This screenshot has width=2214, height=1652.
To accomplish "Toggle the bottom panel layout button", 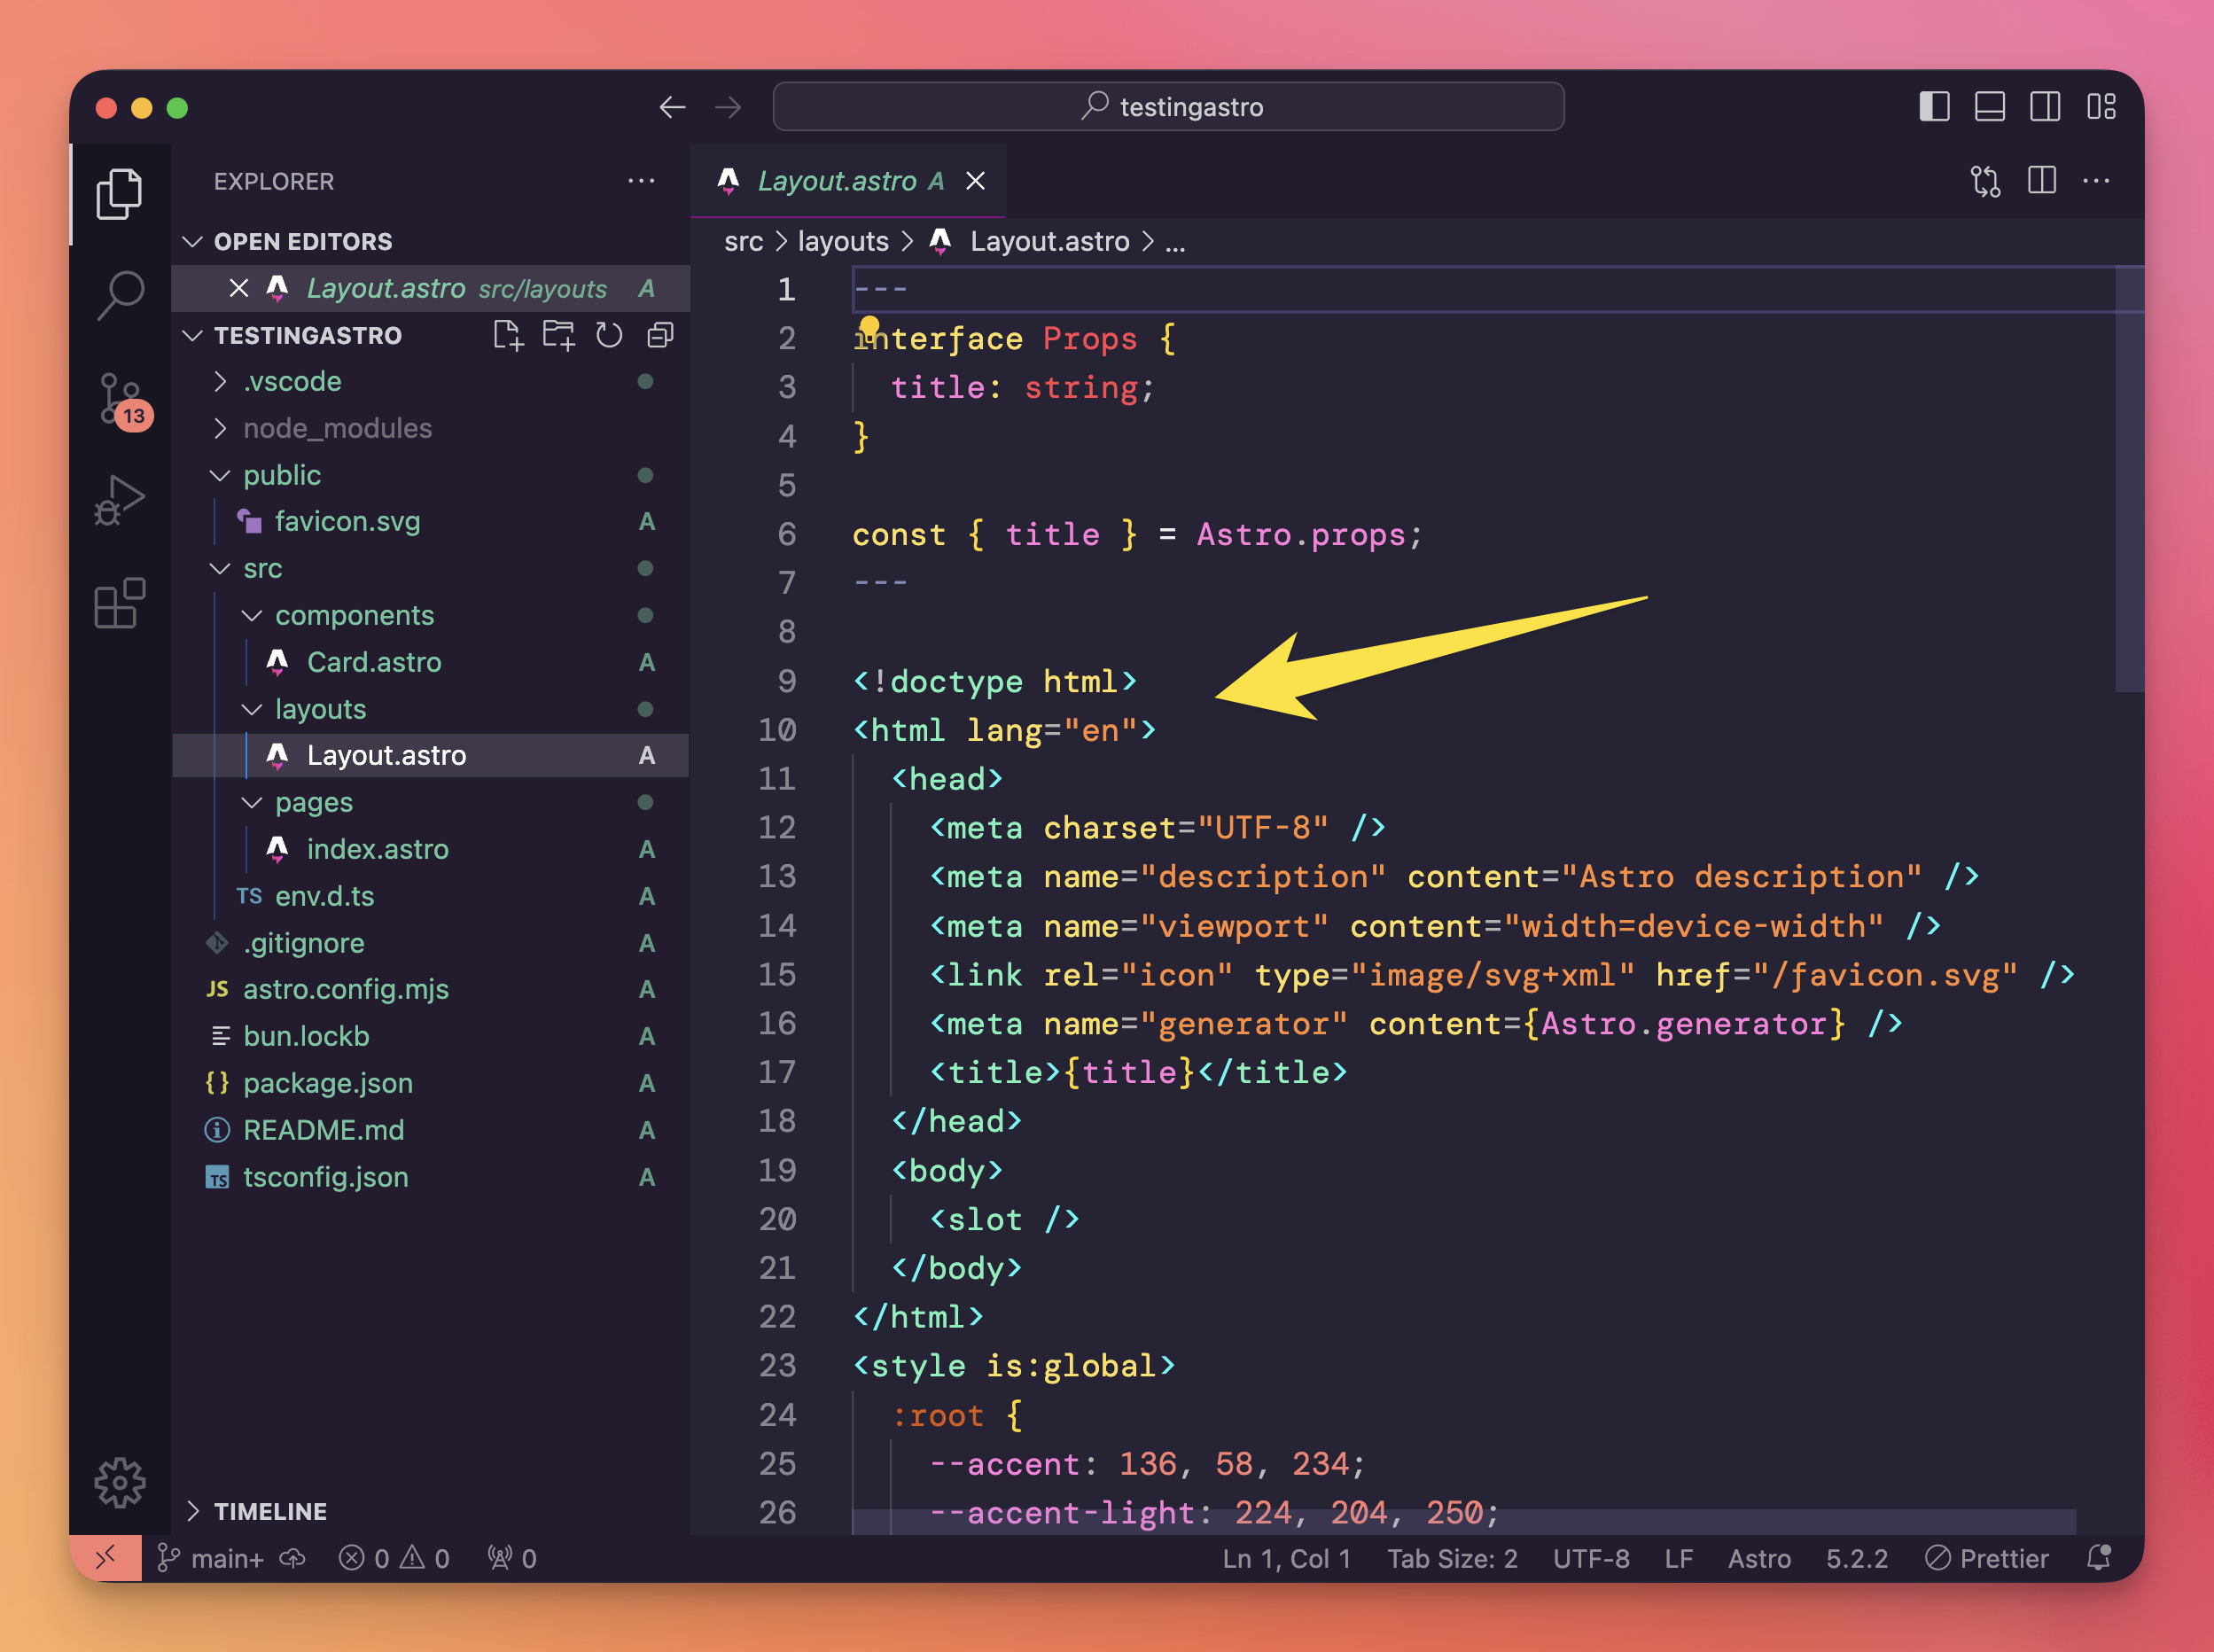I will [1989, 106].
